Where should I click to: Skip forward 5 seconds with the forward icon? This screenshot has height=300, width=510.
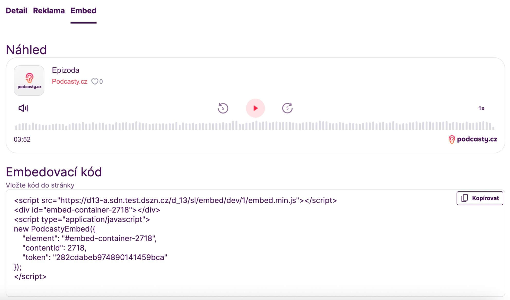pos(287,108)
